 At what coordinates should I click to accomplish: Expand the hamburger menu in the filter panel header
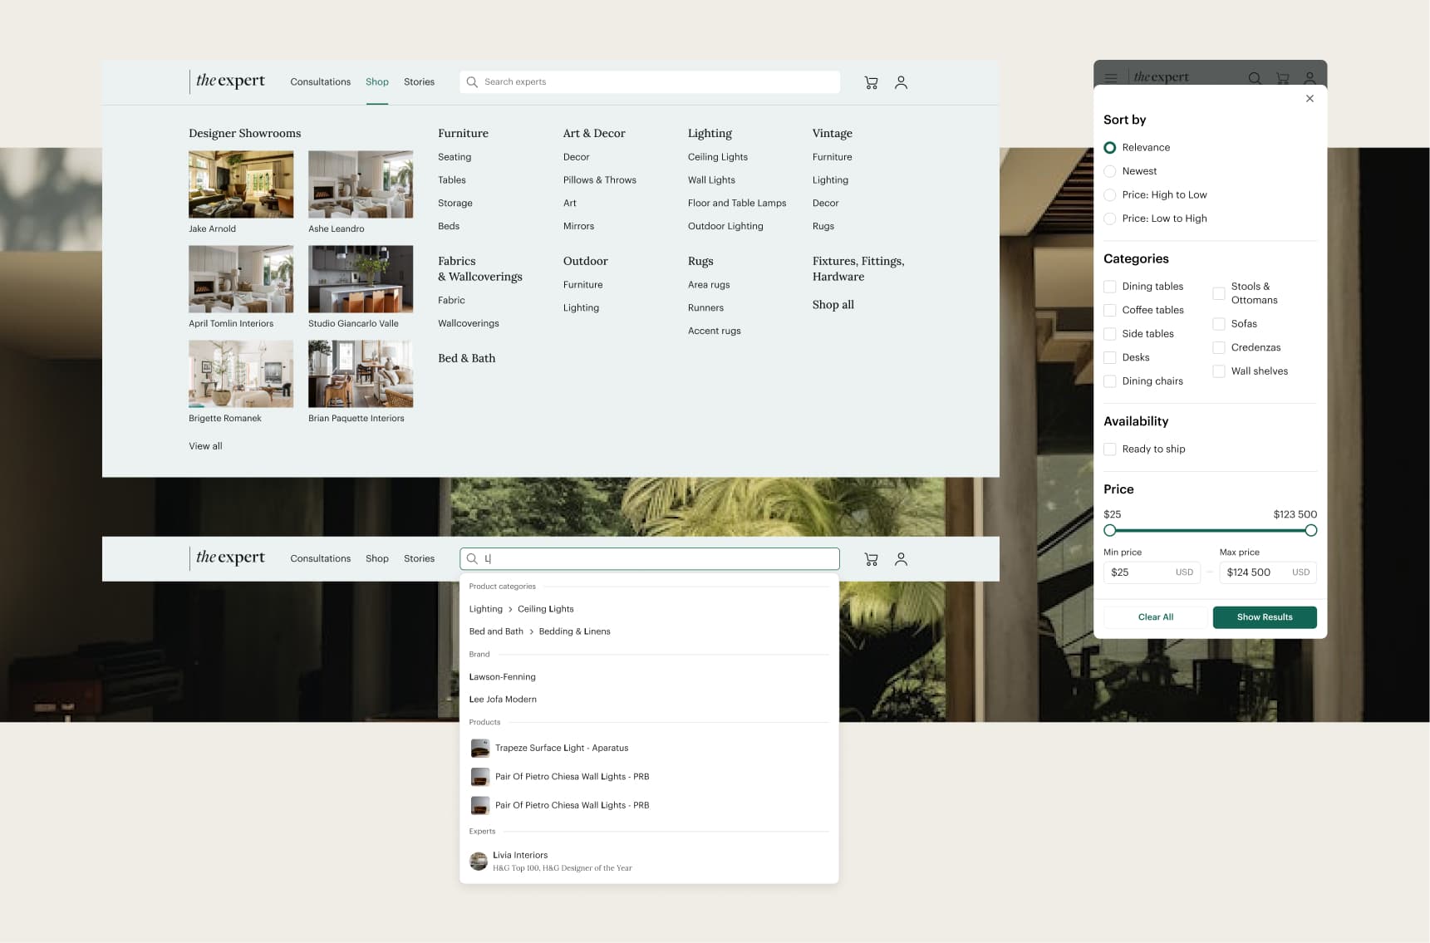(x=1111, y=77)
